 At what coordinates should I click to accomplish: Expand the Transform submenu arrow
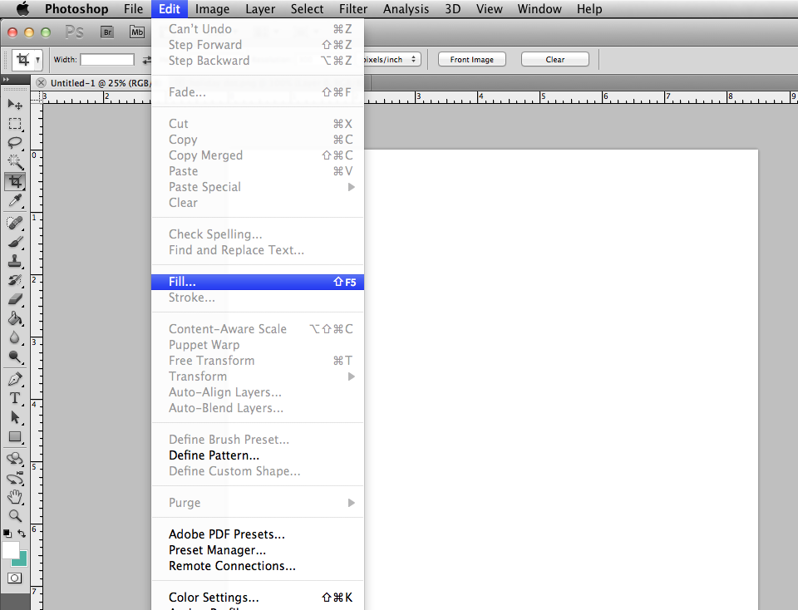pyautogui.click(x=351, y=376)
